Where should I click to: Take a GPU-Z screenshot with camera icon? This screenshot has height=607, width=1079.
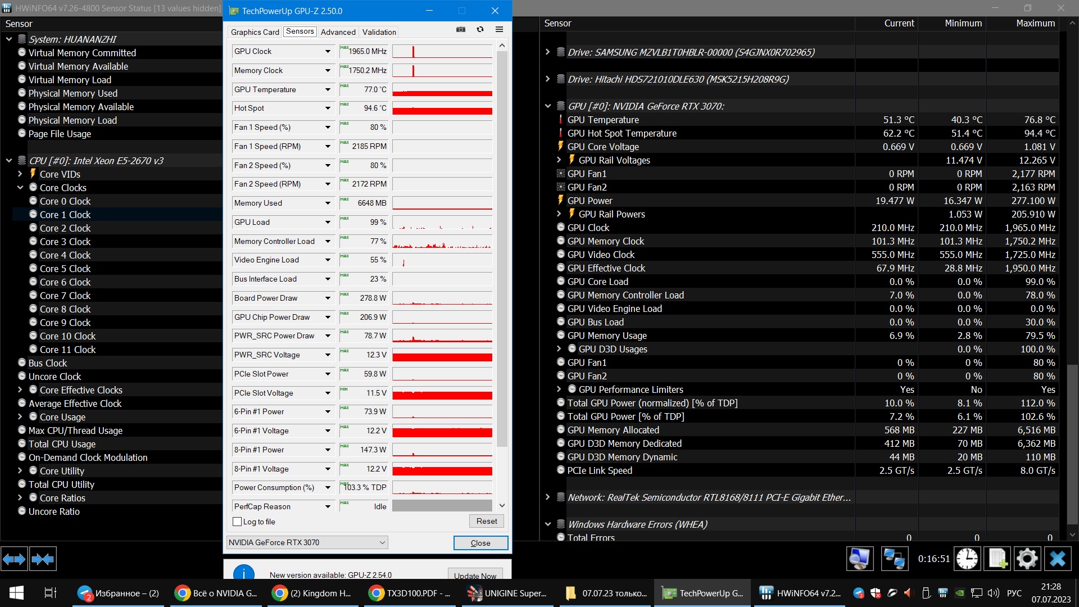tap(461, 29)
